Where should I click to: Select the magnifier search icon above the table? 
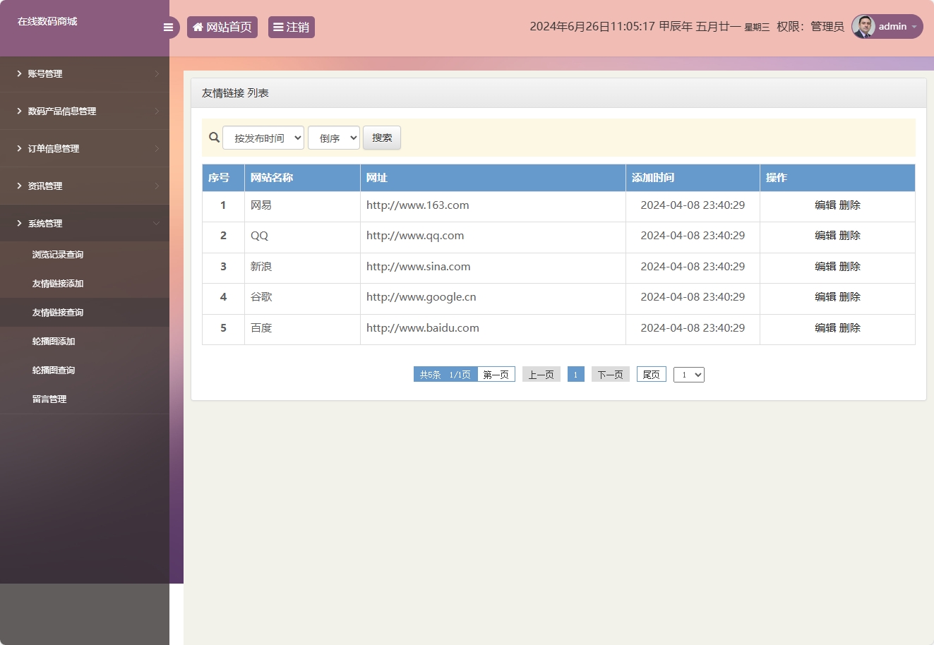click(x=214, y=137)
